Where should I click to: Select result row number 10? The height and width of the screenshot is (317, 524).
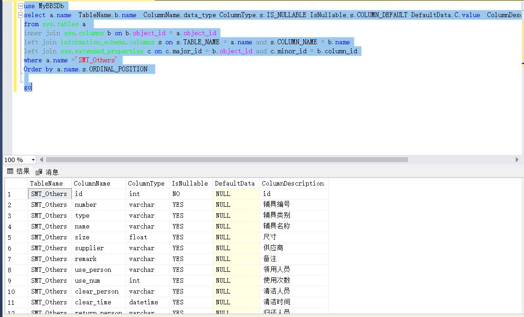pos(16,291)
